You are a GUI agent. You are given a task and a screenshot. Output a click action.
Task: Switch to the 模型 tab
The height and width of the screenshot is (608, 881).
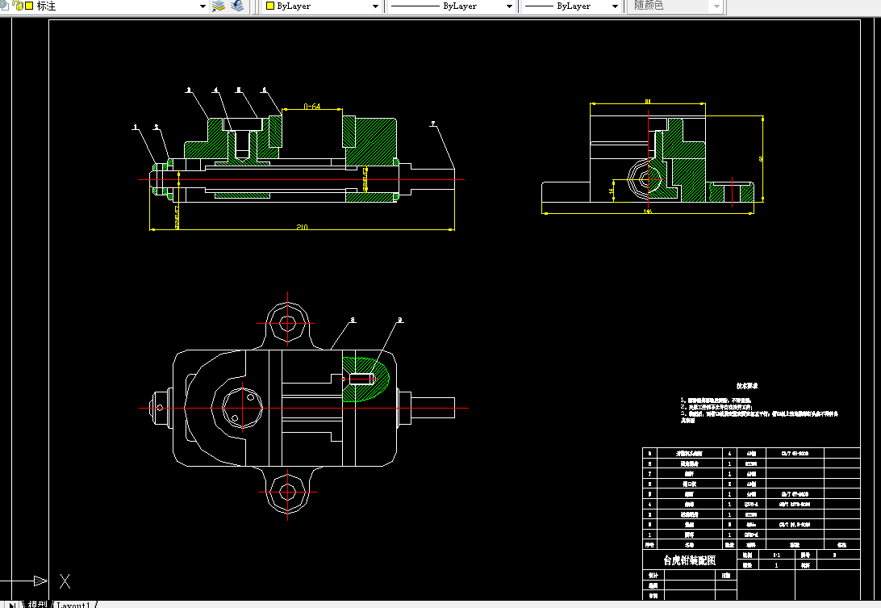tap(37, 605)
